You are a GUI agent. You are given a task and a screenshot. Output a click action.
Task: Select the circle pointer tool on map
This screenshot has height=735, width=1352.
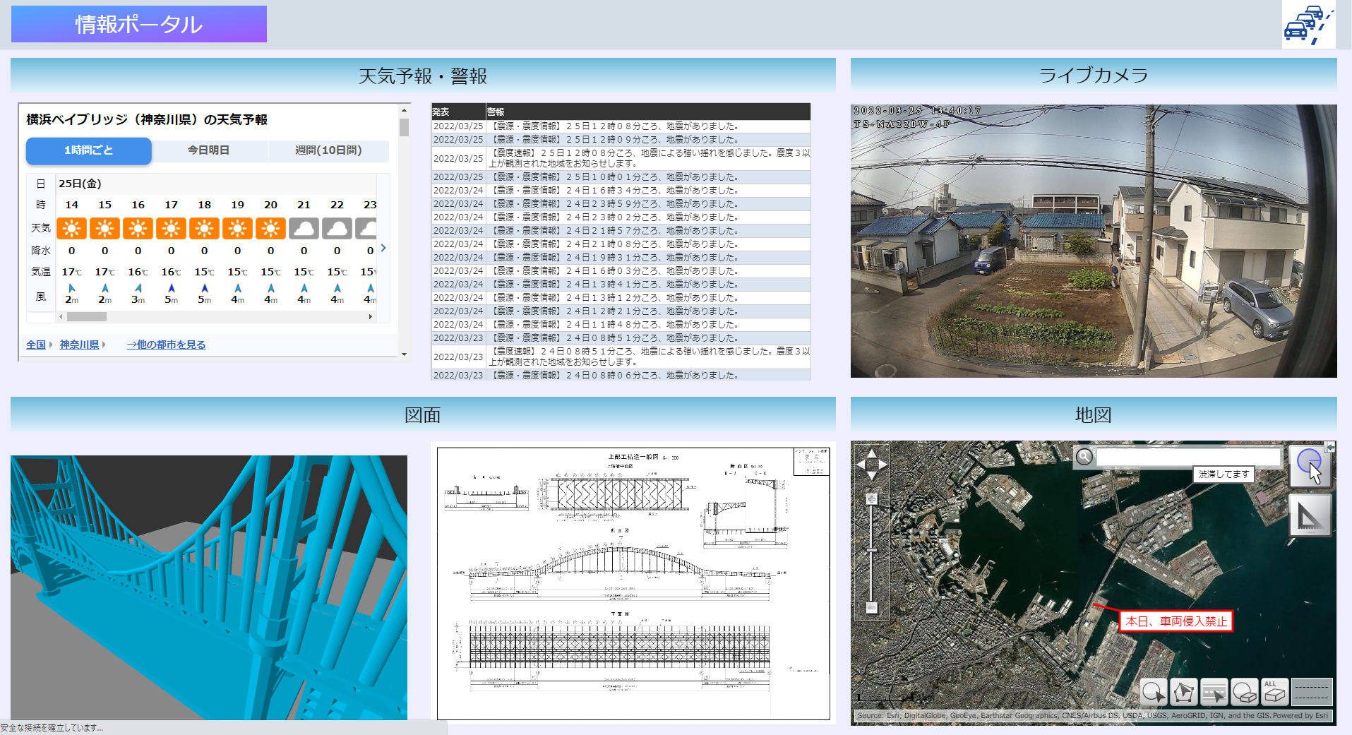[1310, 465]
